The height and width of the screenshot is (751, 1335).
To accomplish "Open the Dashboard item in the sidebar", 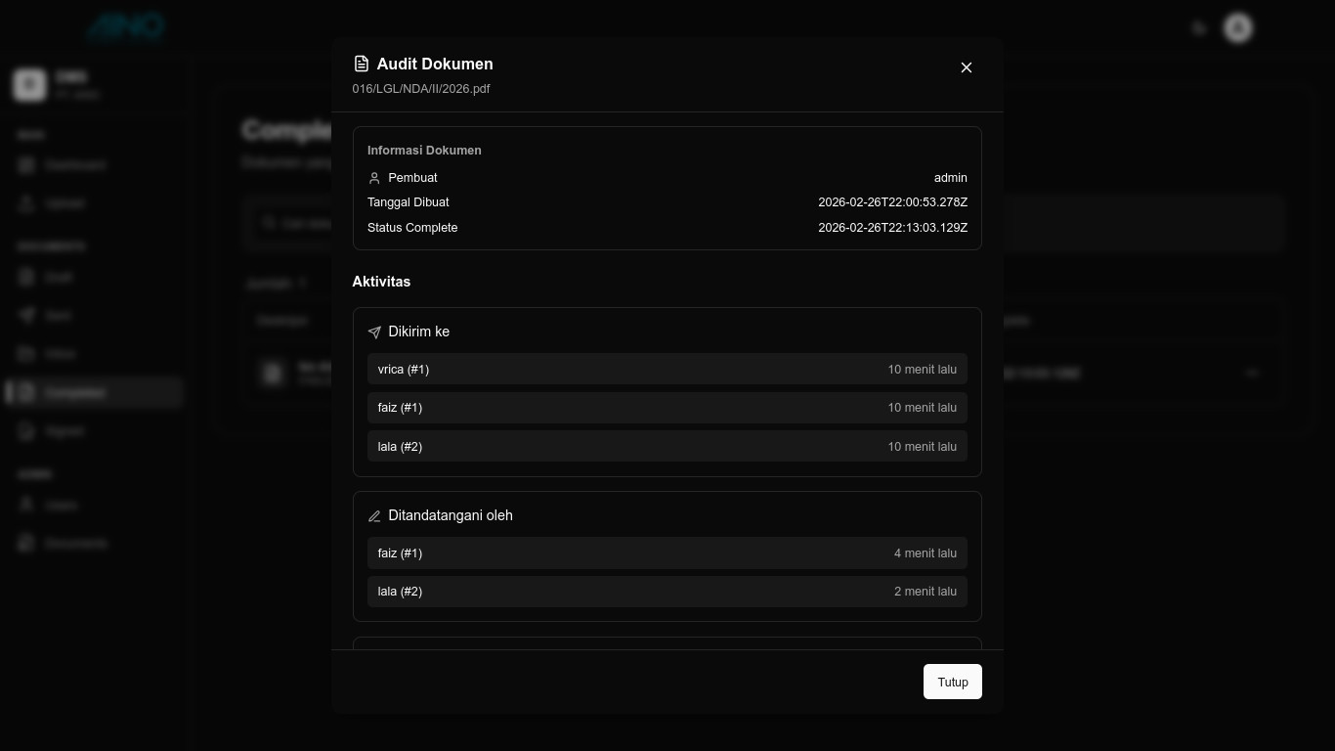I will [x=75, y=165].
